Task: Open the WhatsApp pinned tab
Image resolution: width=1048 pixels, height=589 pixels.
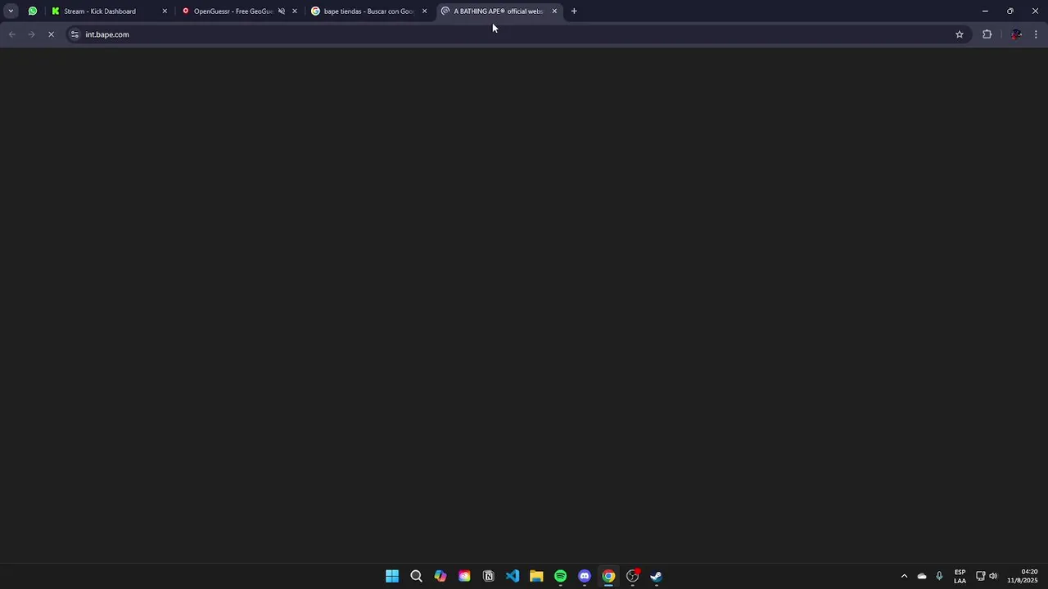Action: tap(33, 11)
